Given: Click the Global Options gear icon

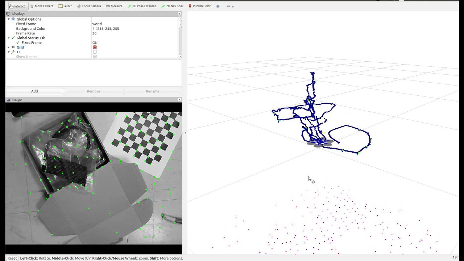Looking at the screenshot, I should tap(13, 19).
